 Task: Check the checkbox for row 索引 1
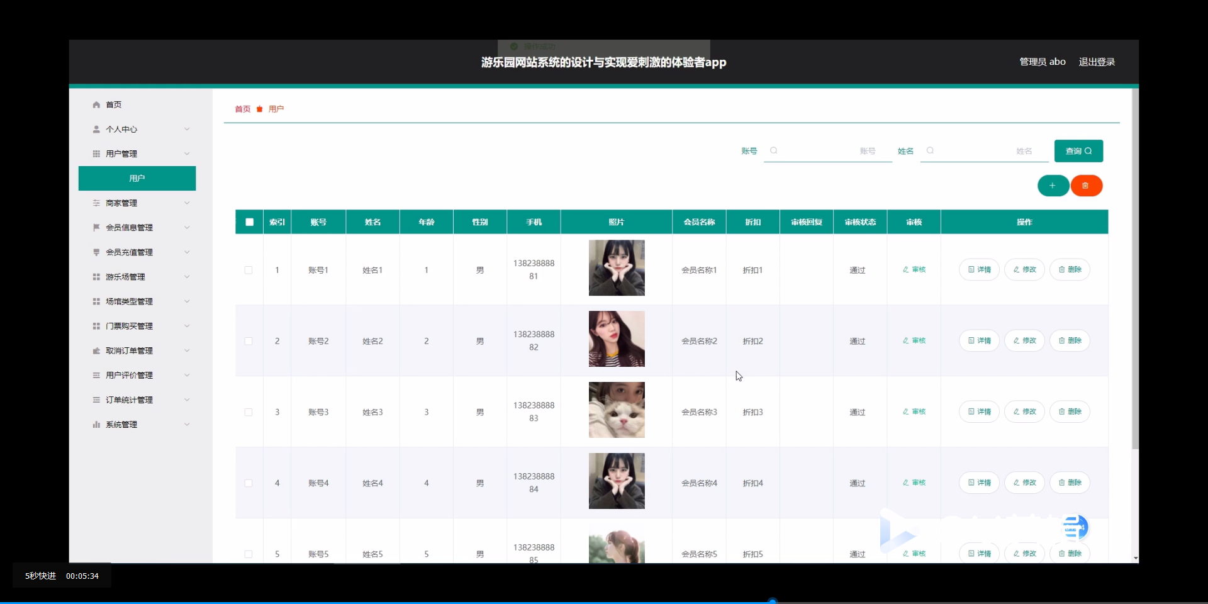click(x=248, y=270)
